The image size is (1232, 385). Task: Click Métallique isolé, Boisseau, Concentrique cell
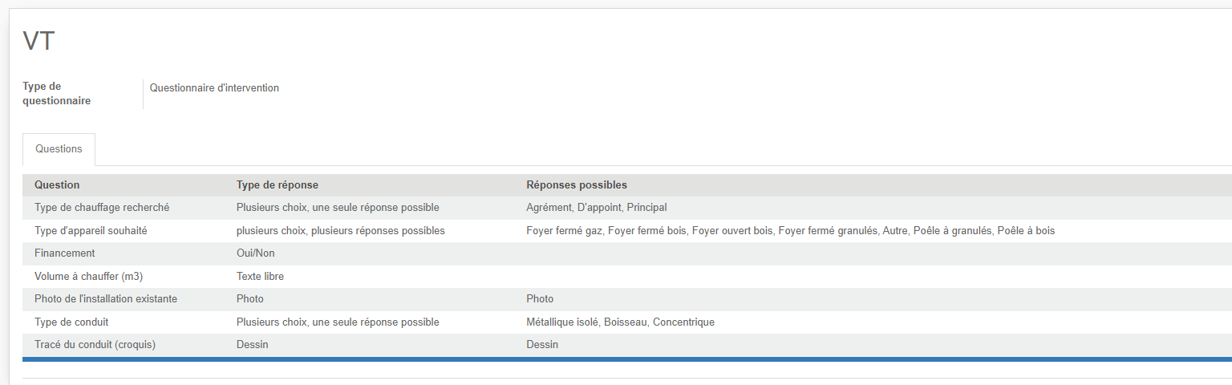(x=620, y=322)
